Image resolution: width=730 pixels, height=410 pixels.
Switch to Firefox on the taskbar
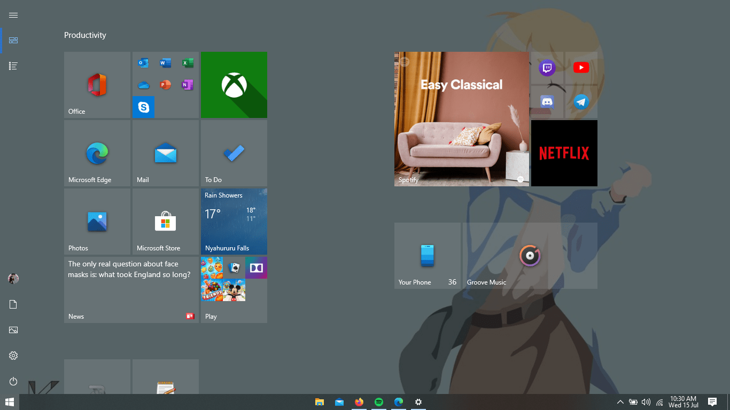point(359,402)
